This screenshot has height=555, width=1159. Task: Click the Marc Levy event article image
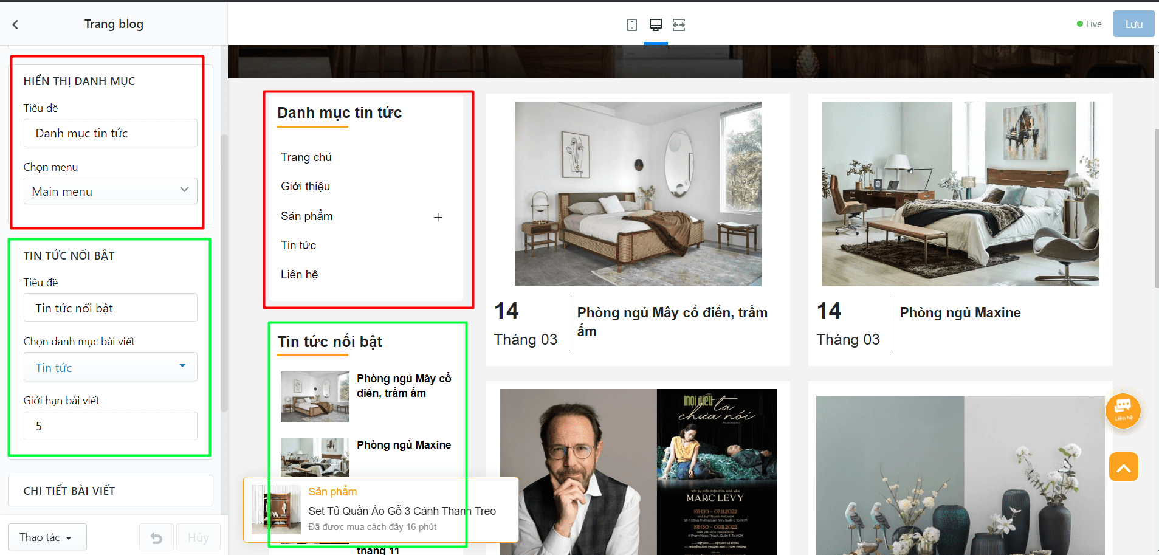(638, 472)
